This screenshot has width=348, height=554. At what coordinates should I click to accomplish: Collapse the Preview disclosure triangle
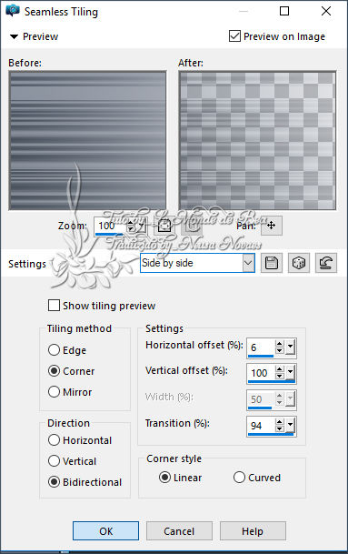14,36
